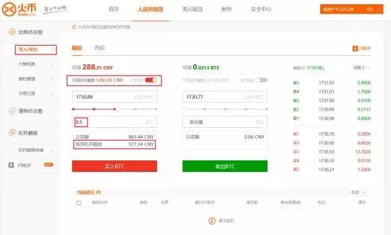Screen dimensions: 391x235
Task: Click buy order 买5 price 1730.21
Action: [x=326, y=170]
